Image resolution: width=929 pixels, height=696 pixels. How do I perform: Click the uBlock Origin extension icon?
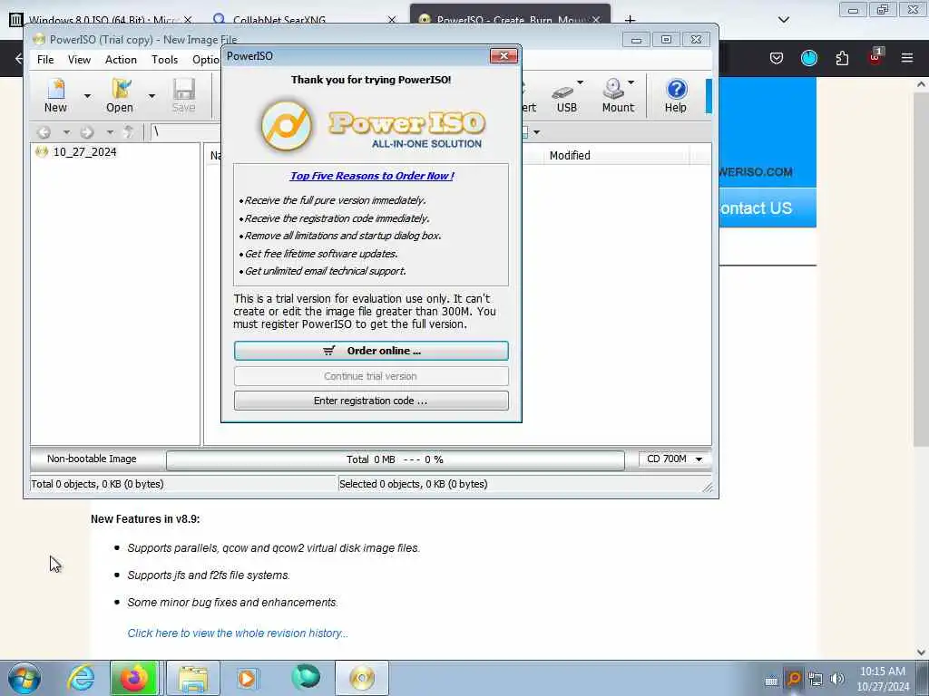click(875, 57)
